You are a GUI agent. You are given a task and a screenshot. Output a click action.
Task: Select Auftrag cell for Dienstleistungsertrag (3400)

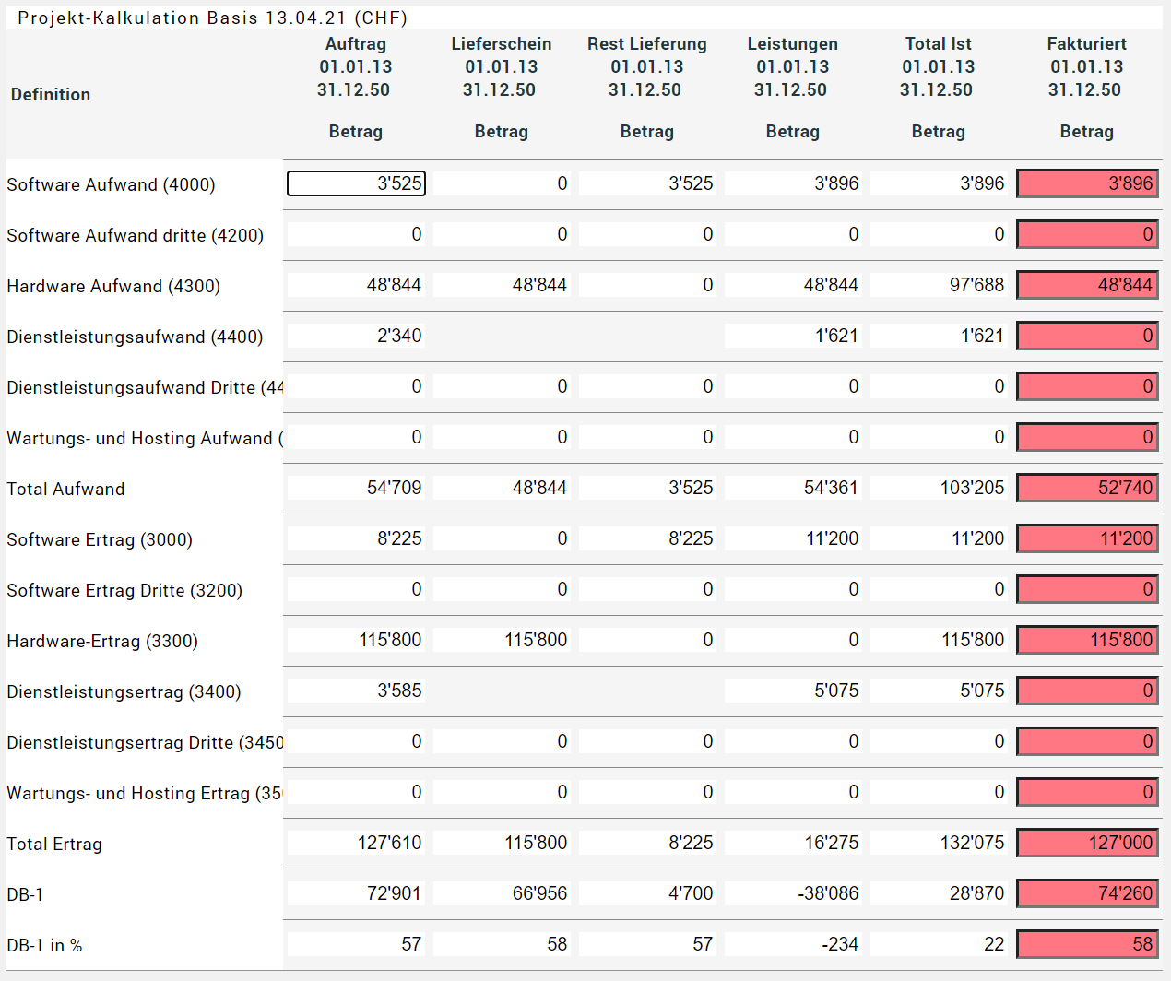click(356, 691)
